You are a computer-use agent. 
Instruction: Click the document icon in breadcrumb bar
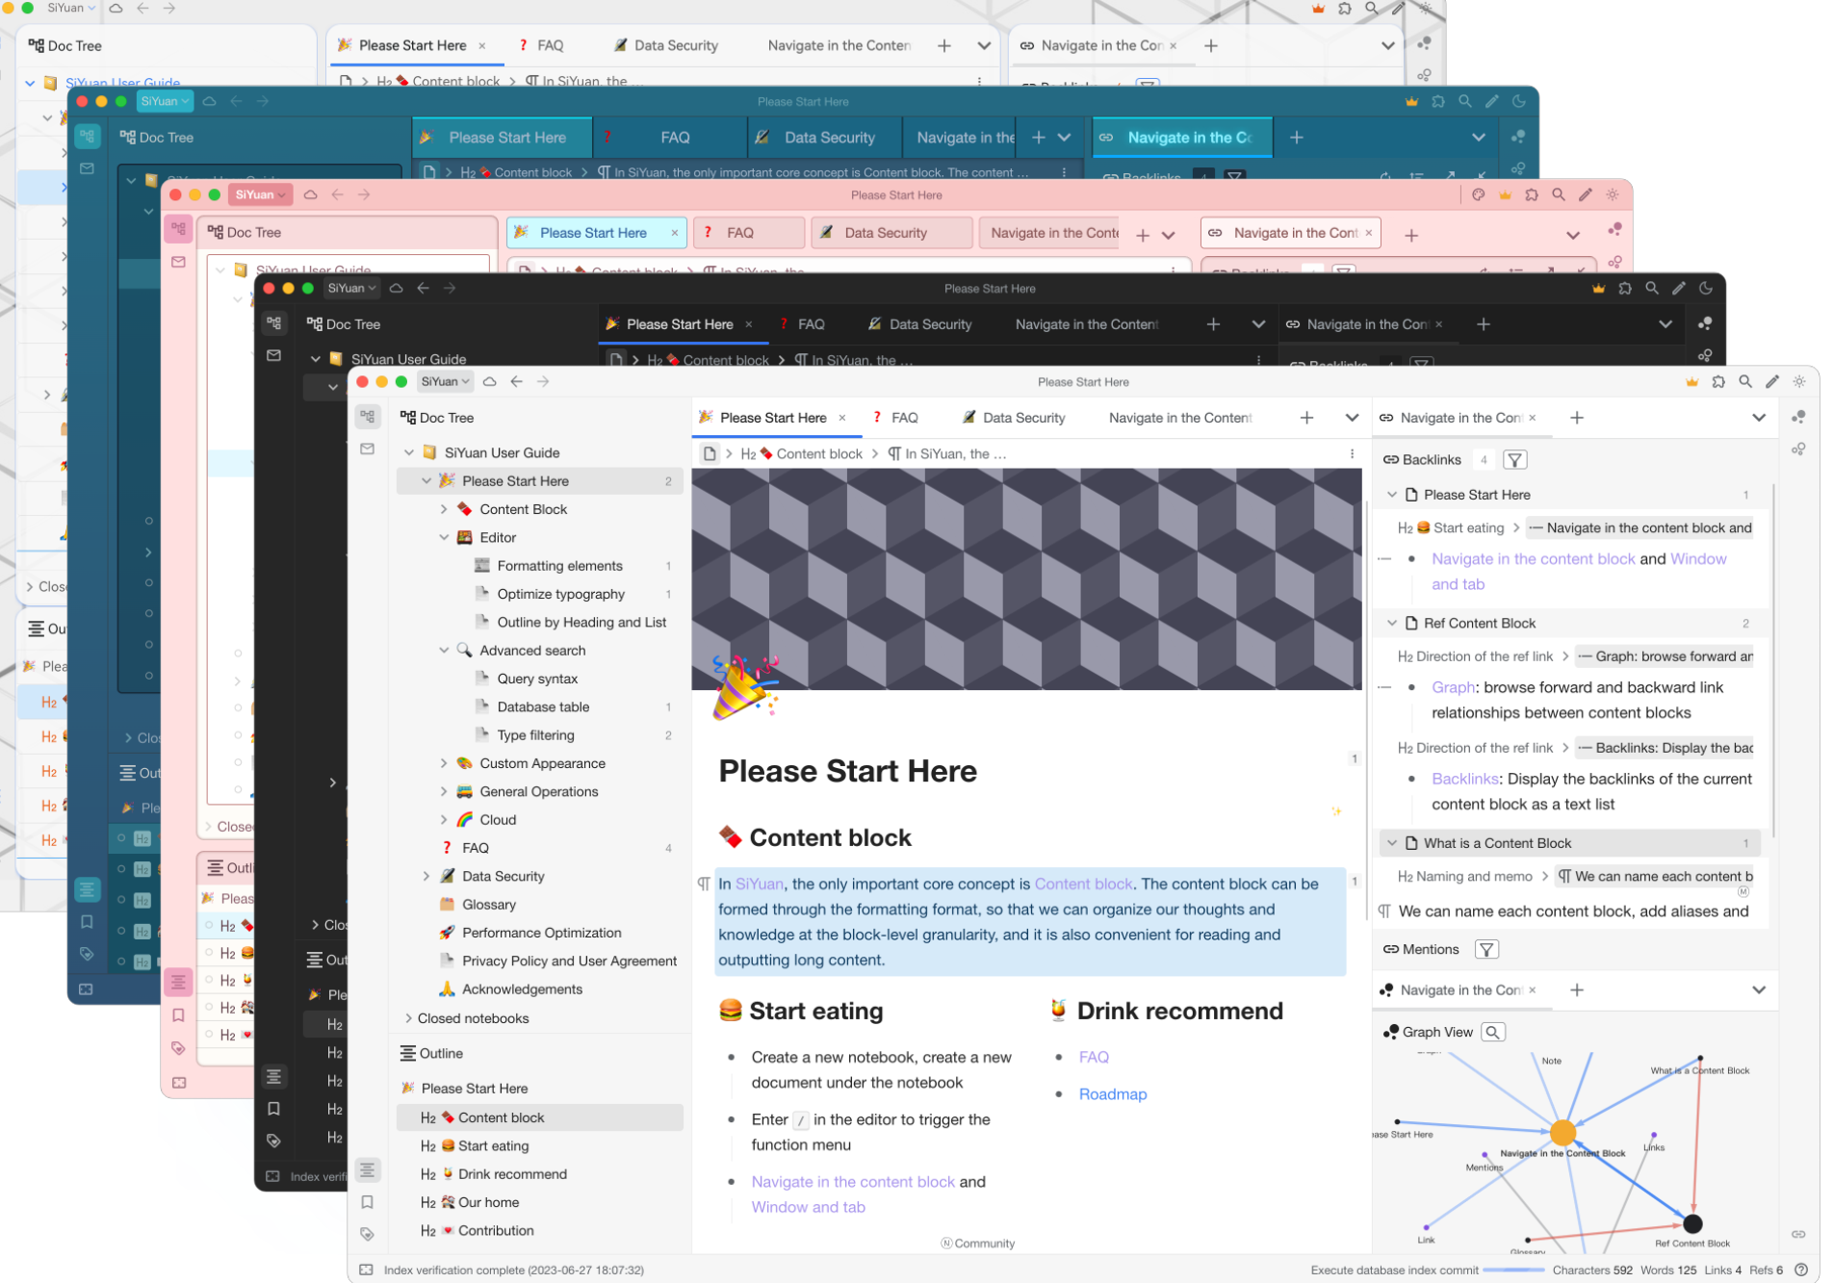point(710,454)
